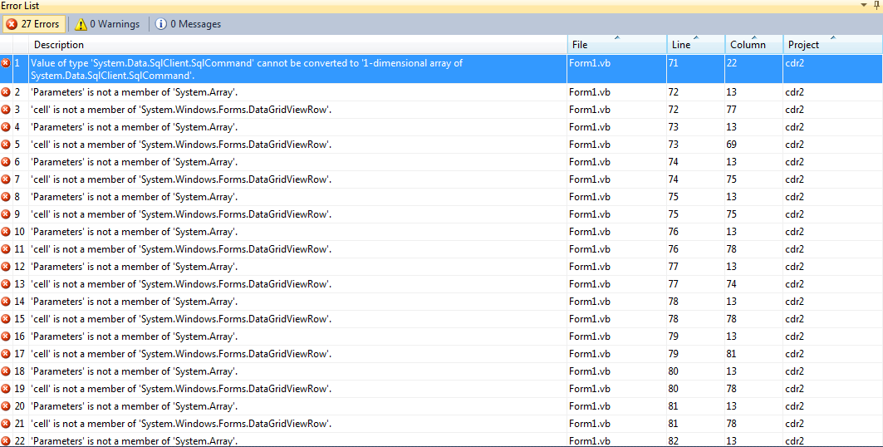This screenshot has height=447, width=883.
Task: Click the error icon of row 7
Action: click(x=6, y=179)
